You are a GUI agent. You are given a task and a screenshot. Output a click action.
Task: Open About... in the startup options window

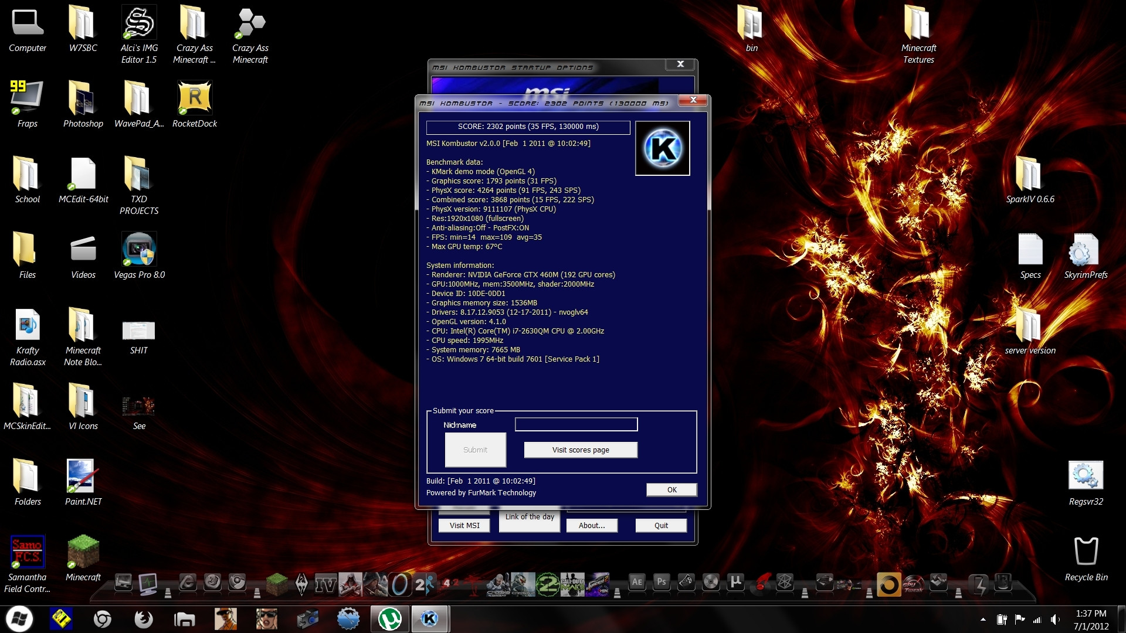pos(592,525)
